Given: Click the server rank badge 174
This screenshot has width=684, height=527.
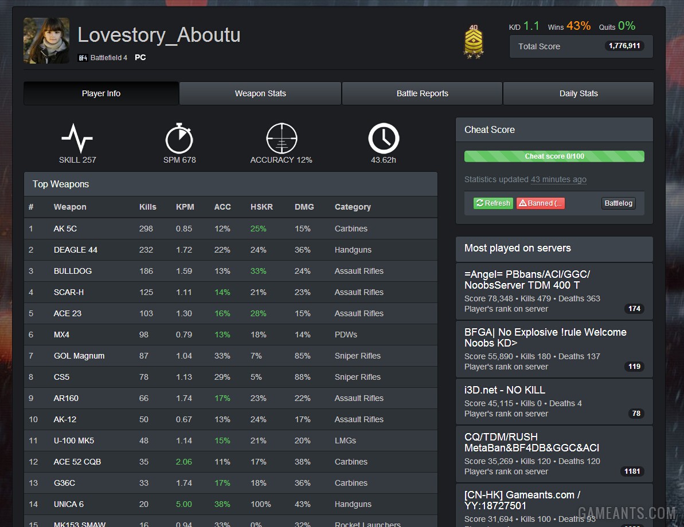Looking at the screenshot, I should (634, 309).
